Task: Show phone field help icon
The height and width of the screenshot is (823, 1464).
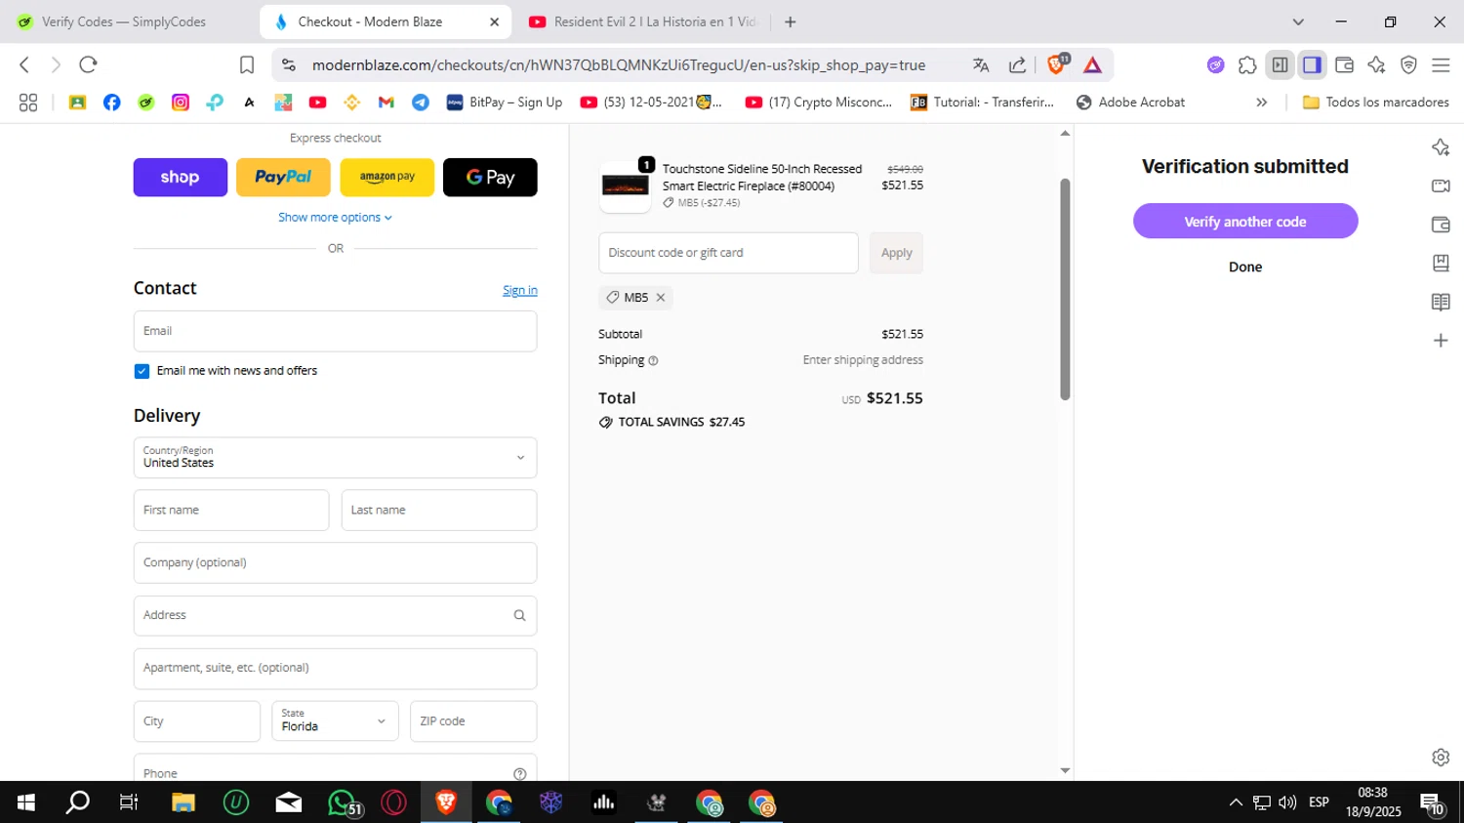Action: tap(520, 774)
